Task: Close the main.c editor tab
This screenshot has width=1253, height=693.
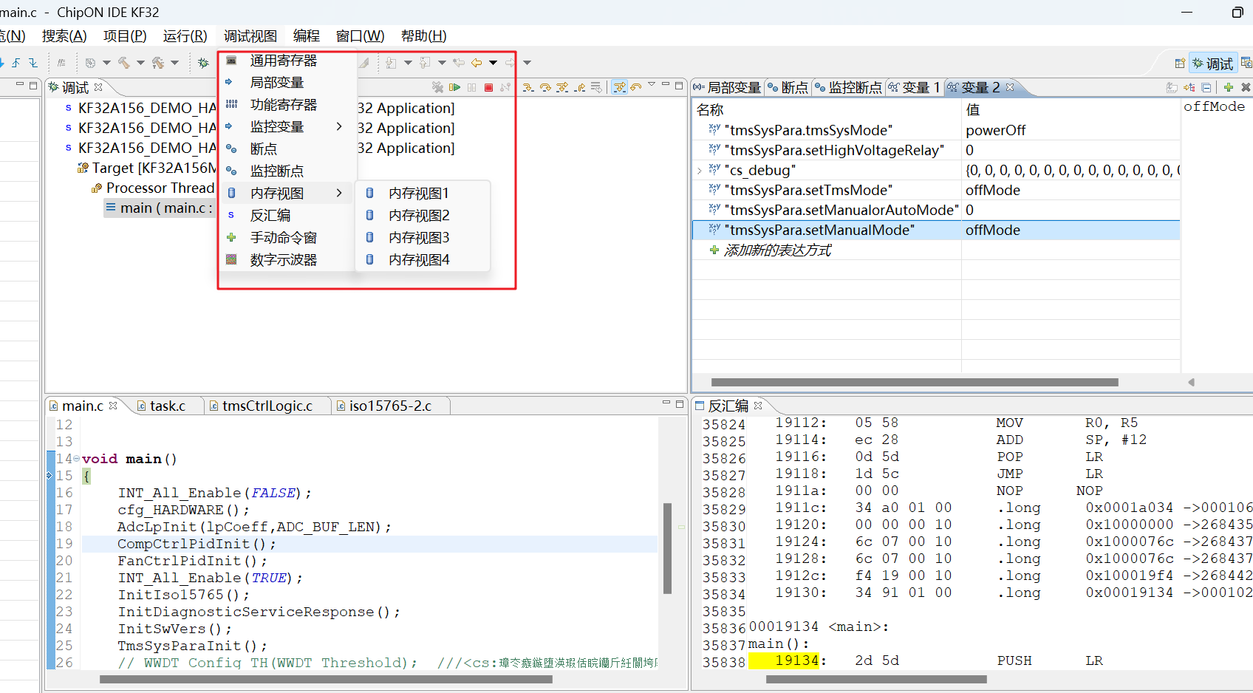Action: click(x=113, y=405)
